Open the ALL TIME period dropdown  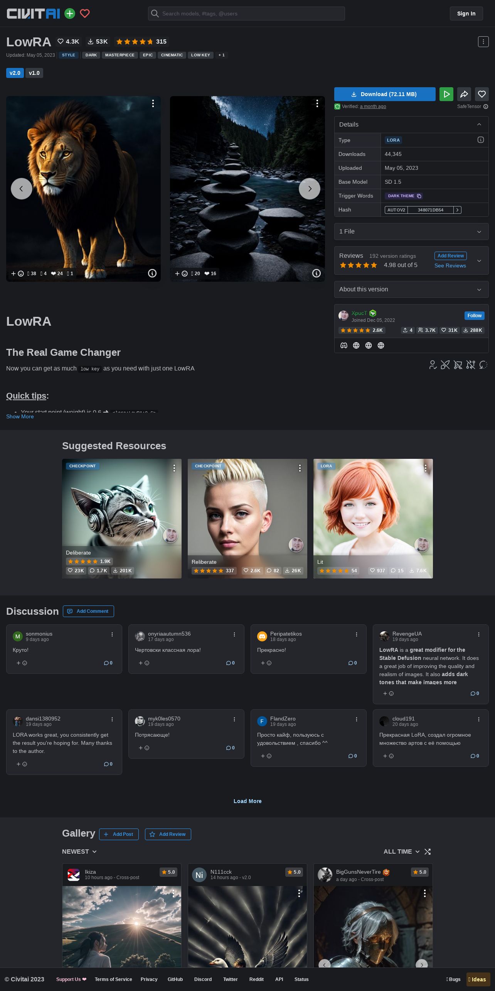(401, 852)
